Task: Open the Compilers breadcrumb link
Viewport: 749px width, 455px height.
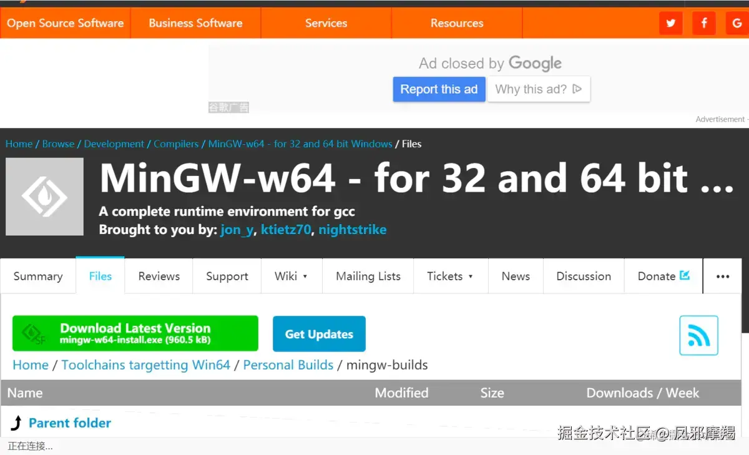Action: pyautogui.click(x=176, y=144)
